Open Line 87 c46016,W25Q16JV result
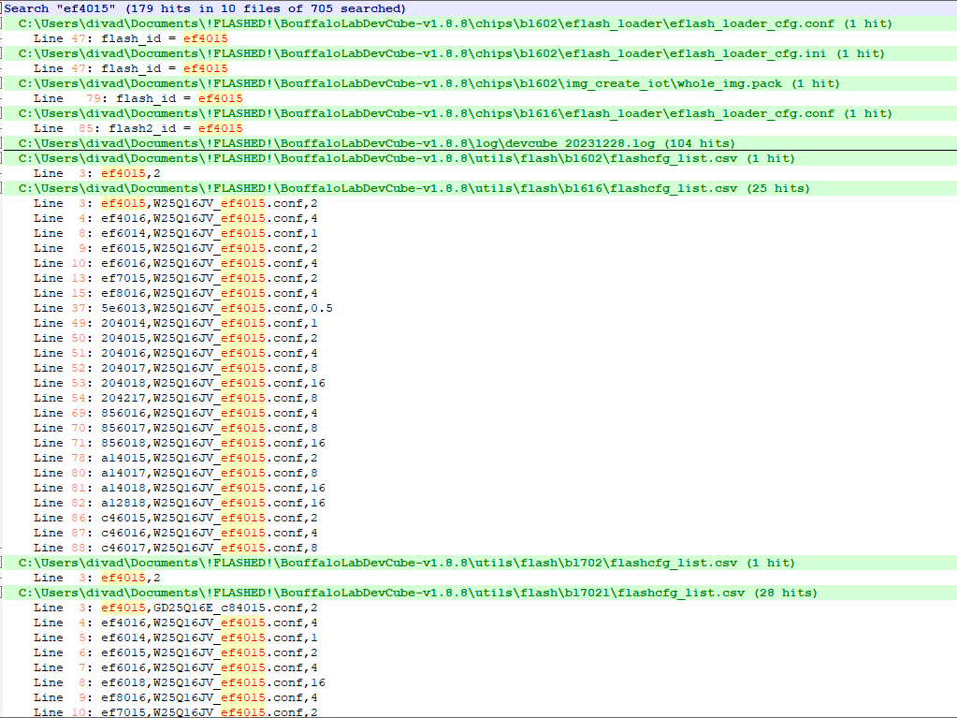This screenshot has height=718, width=957. pyautogui.click(x=176, y=533)
